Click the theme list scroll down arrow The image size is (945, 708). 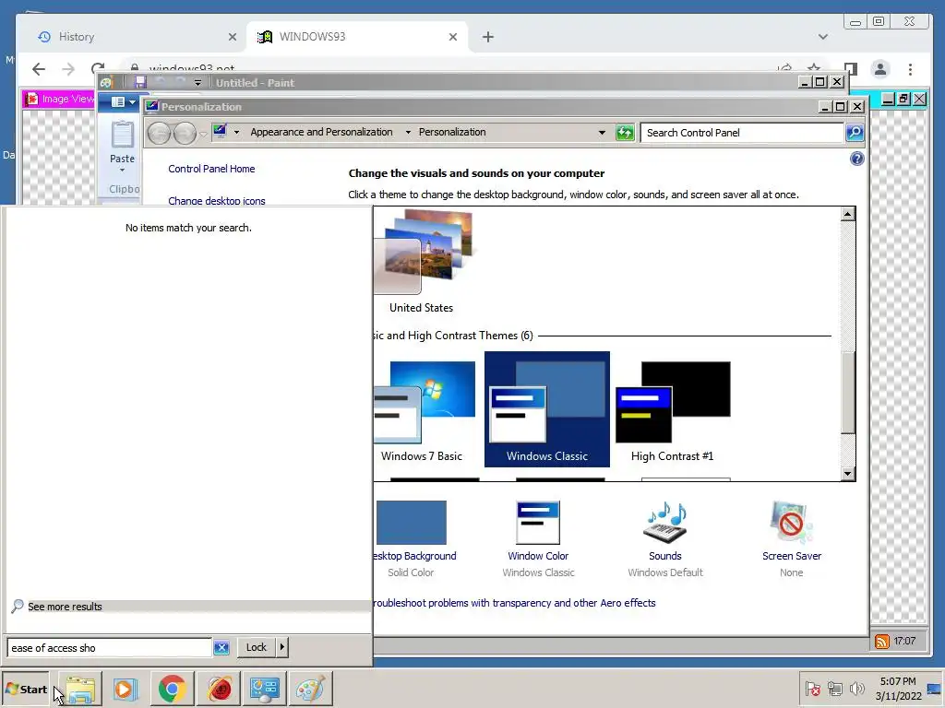click(x=848, y=473)
